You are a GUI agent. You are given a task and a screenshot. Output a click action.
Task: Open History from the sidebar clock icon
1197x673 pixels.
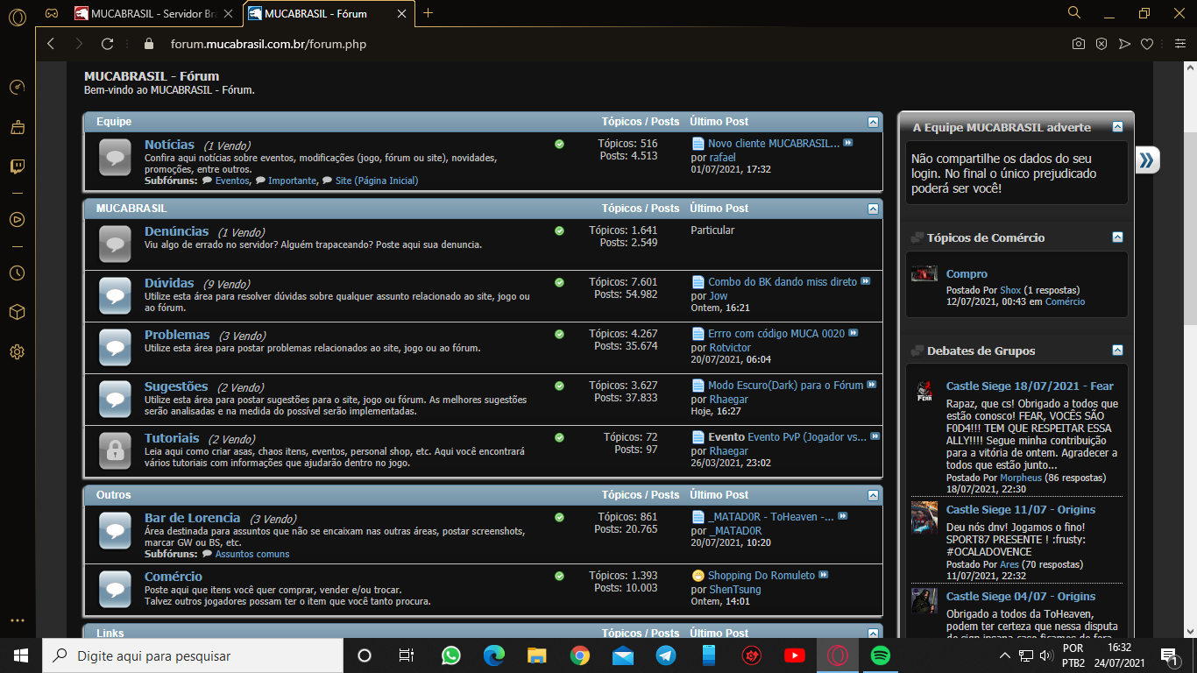tap(17, 273)
